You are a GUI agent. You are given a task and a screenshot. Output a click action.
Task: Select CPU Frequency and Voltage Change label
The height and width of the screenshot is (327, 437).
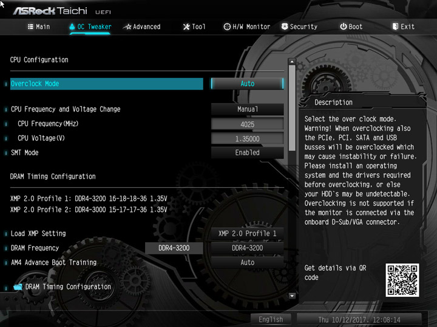click(66, 109)
